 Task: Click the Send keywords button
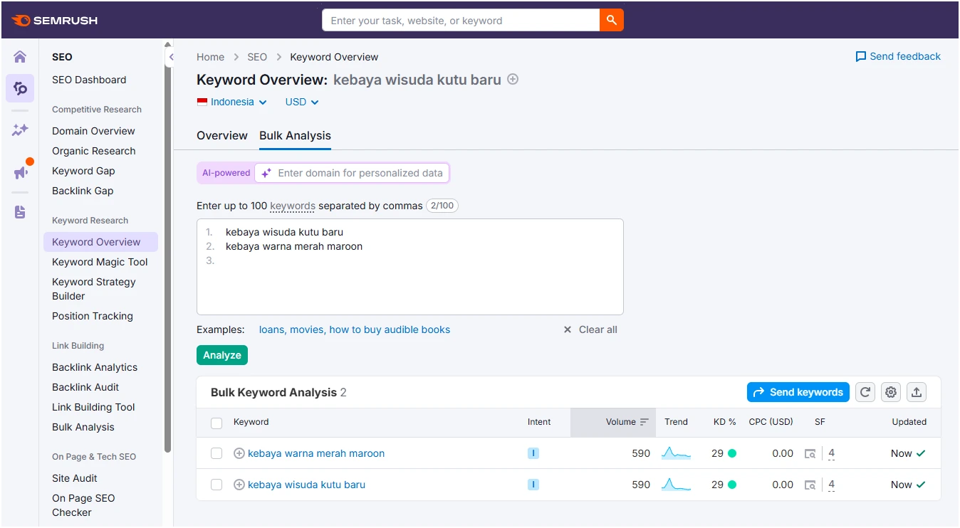click(x=798, y=392)
